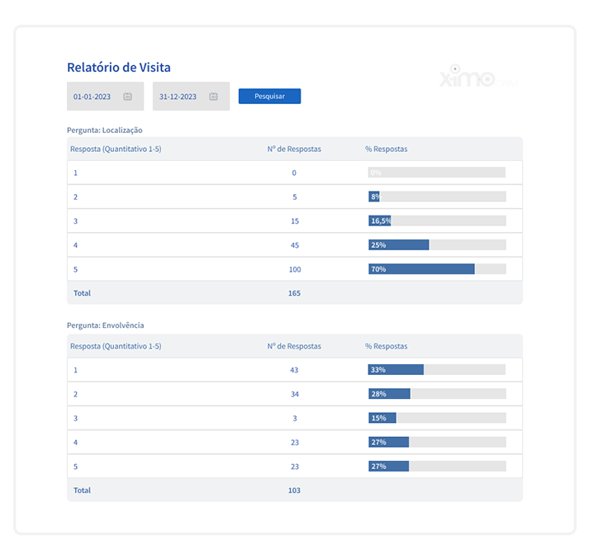
Task: Click the 15% progress bar
Action: pos(437,418)
